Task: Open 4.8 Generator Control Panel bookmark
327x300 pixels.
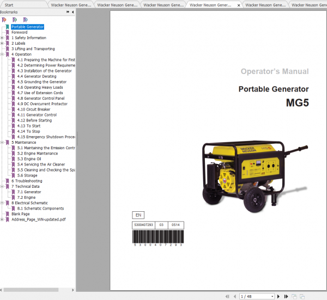Action: pos(41,99)
